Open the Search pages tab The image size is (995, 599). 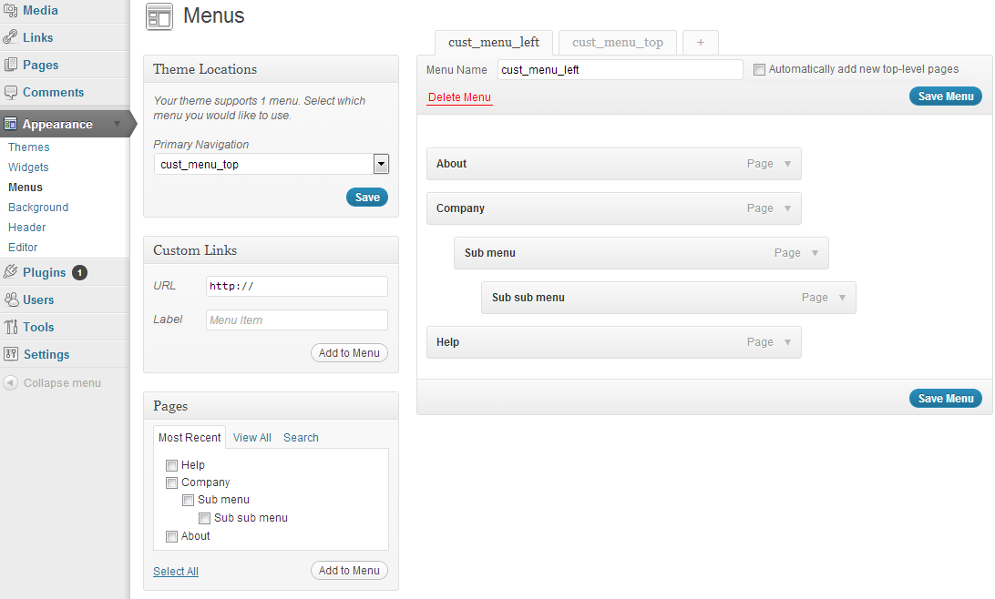point(301,437)
